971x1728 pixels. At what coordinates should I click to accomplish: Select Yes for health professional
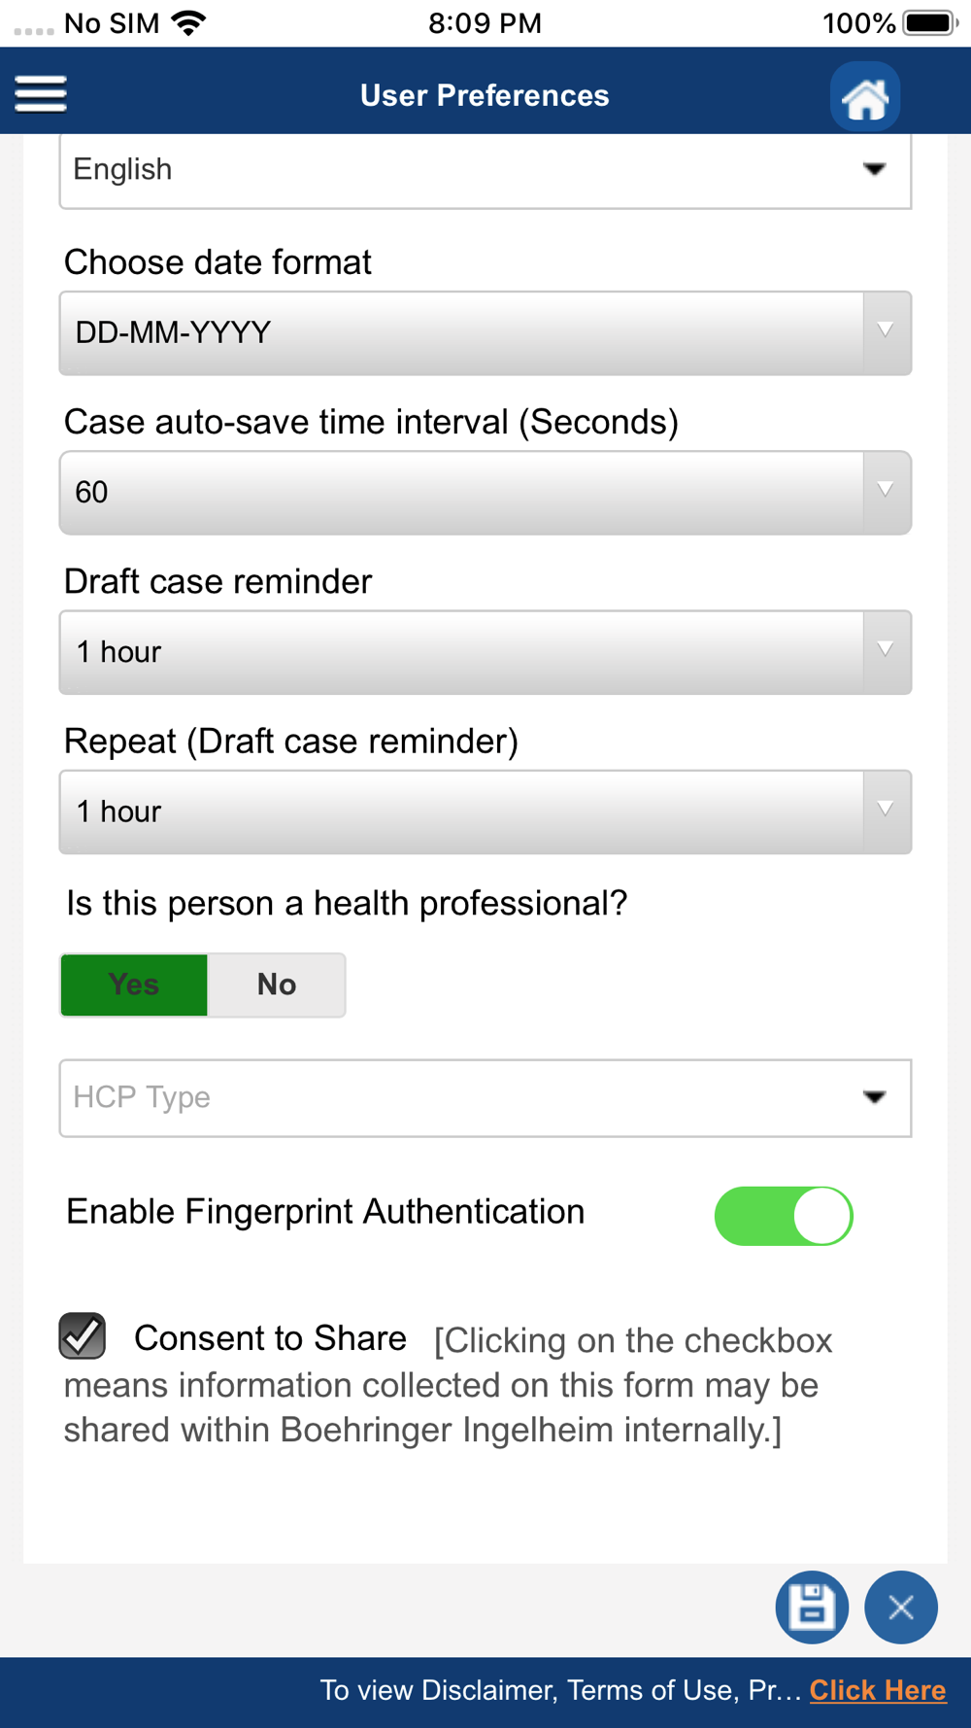coord(134,985)
